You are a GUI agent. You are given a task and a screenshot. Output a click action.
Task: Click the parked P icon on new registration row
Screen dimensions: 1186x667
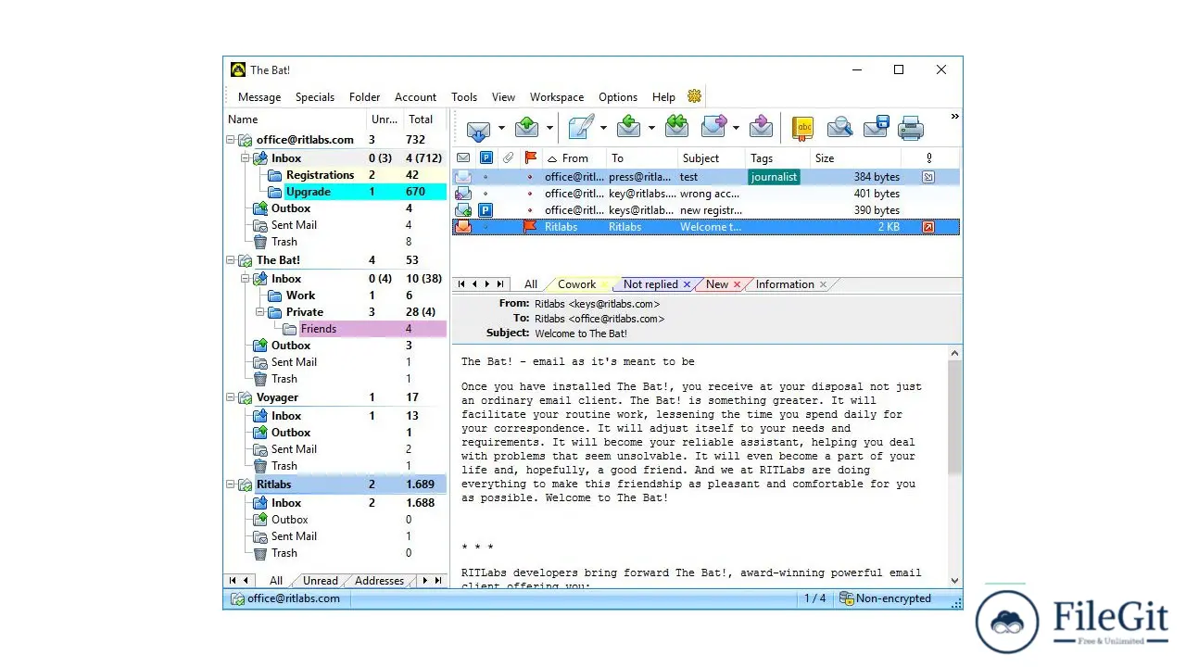click(x=486, y=210)
